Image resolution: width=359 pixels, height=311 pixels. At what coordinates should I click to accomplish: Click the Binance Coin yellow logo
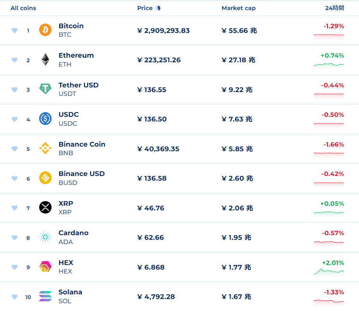coord(45,149)
